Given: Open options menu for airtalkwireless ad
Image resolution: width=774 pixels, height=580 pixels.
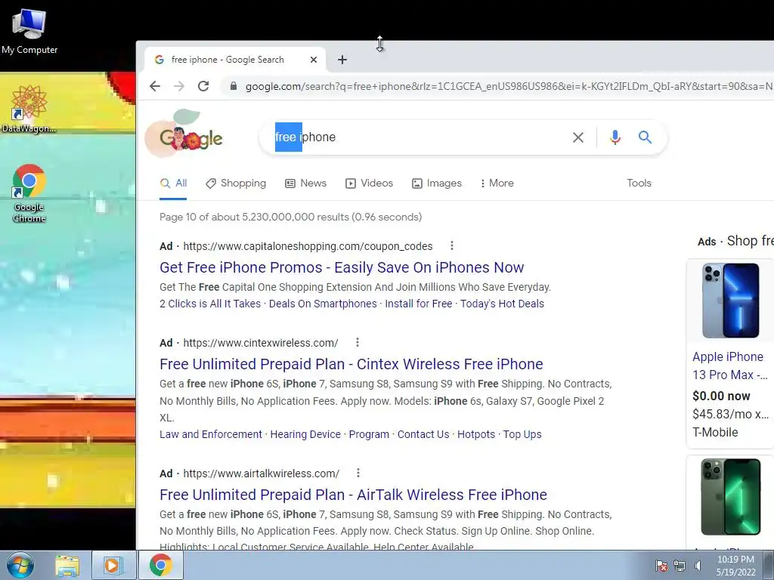Looking at the screenshot, I should point(358,473).
